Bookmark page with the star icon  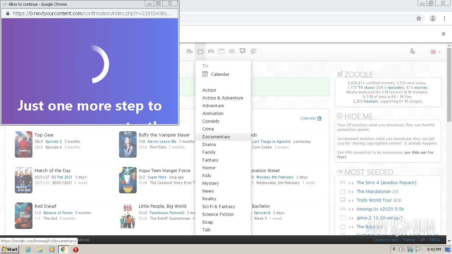pyautogui.click(x=419, y=18)
